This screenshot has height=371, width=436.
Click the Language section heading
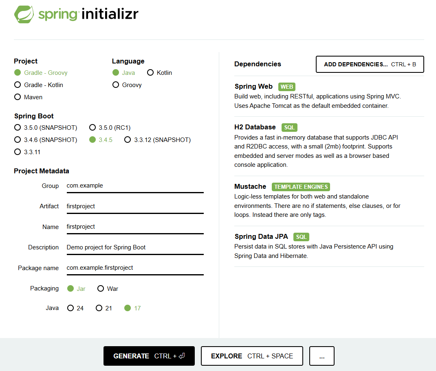128,61
